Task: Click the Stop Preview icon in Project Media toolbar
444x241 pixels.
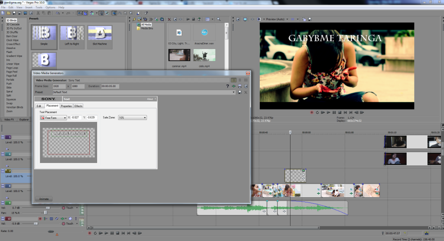Action: click(193, 19)
